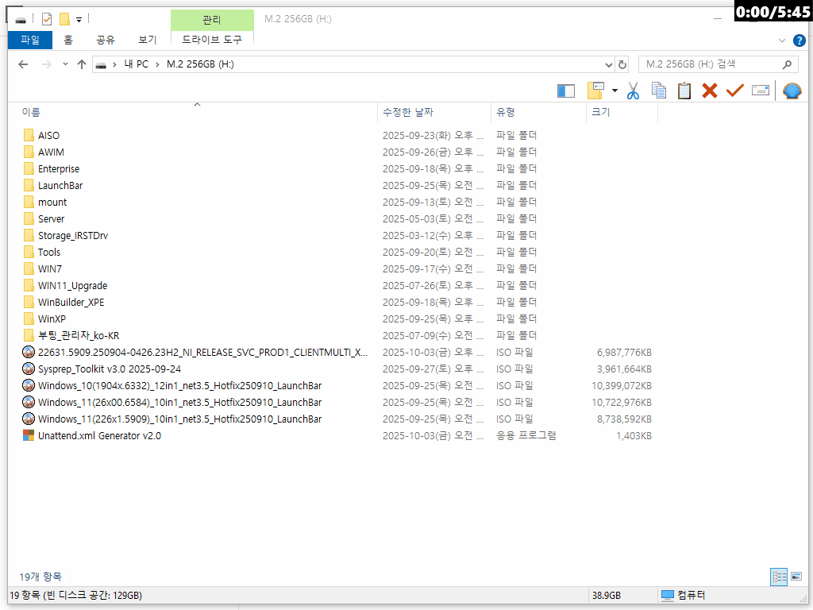This screenshot has width=813, height=610.
Task: Select the AWIM folder
Action: (x=51, y=152)
